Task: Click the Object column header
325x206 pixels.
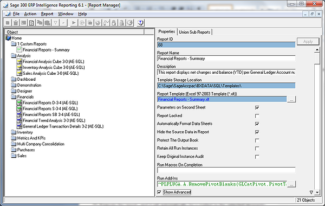Action: pos(74,32)
